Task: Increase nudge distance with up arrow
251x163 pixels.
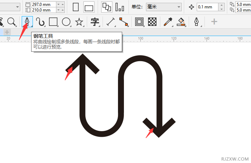Action: point(222,5)
